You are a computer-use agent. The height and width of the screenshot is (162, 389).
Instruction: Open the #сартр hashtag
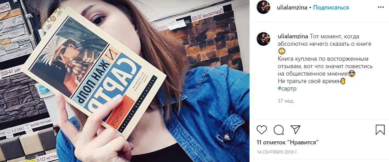[x=287, y=88]
